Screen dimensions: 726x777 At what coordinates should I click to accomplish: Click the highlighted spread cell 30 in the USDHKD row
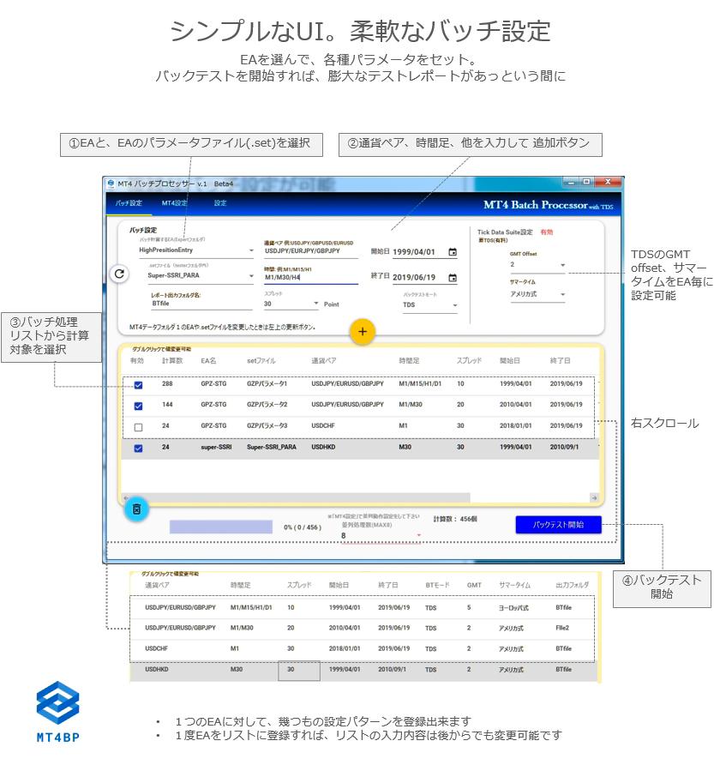click(x=298, y=670)
